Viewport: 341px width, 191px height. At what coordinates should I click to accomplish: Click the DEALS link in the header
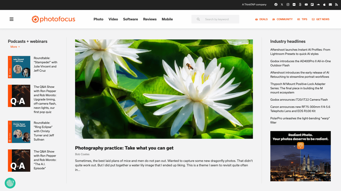coord(261,19)
